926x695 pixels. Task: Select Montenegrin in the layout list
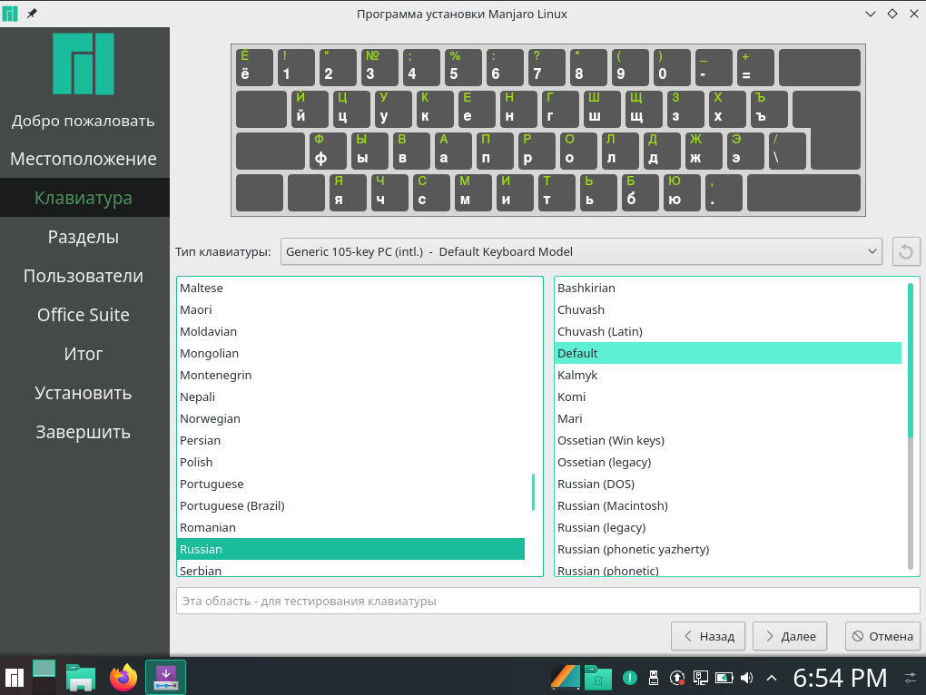[x=350, y=376]
